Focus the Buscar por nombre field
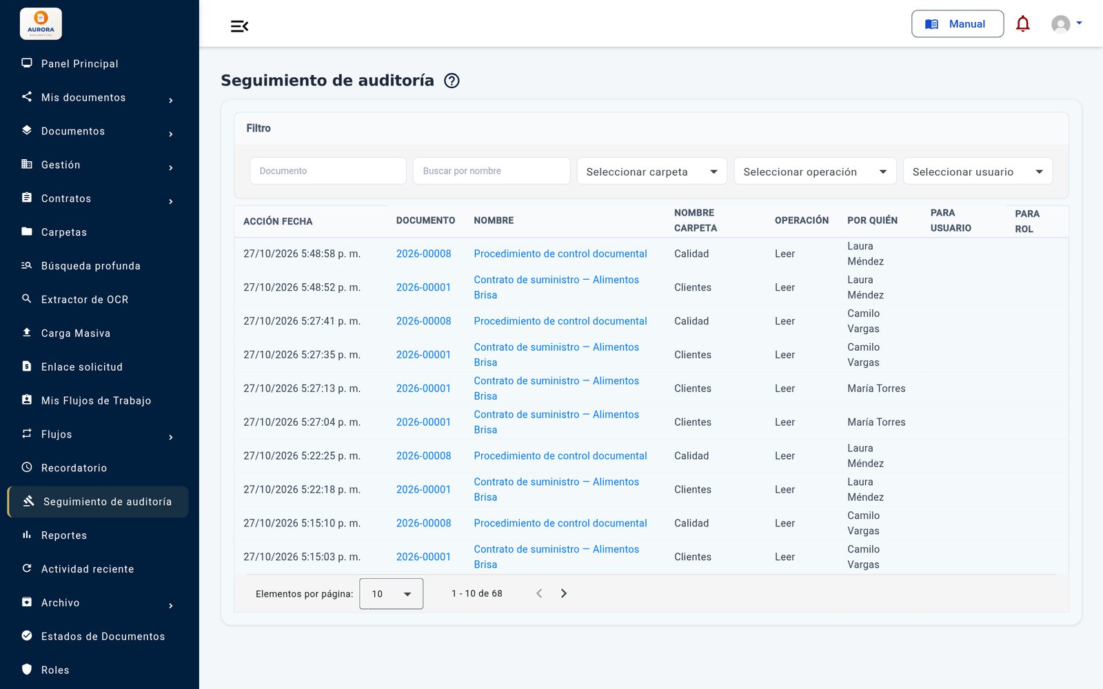This screenshot has height=689, width=1103. point(492,171)
